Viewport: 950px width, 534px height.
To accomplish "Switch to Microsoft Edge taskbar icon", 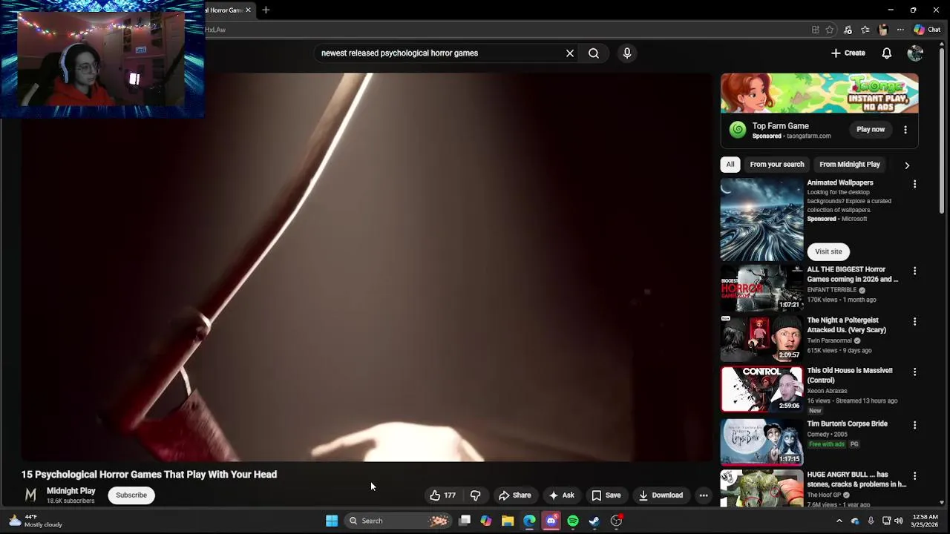I will [x=529, y=521].
